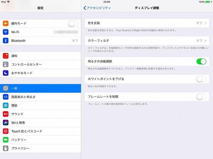Tap the green Battery (バッテリー) icon
The width and height of the screenshot is (213, 159).
point(6,140)
